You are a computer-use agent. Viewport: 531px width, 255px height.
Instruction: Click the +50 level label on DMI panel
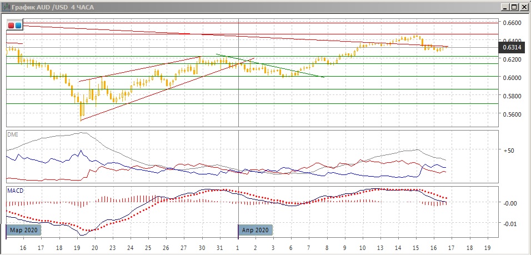508,151
